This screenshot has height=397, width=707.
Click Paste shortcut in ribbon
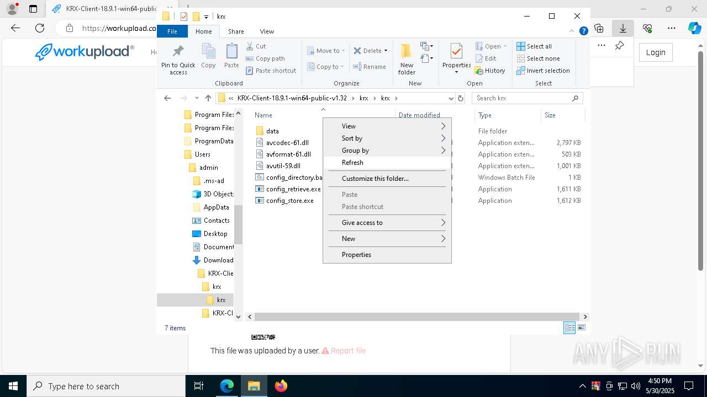[x=271, y=71]
